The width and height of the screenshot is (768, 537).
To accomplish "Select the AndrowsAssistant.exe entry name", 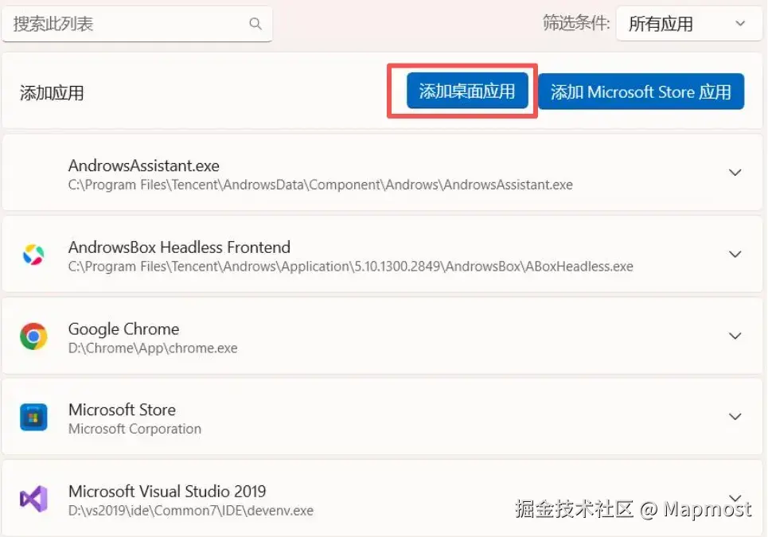I will [143, 165].
